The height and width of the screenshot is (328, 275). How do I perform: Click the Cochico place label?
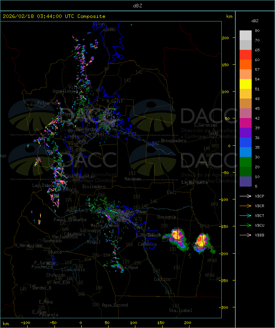coord(162,279)
